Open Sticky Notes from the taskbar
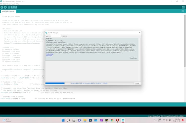Viewport: 186px width, 123px height. (x=107, y=120)
